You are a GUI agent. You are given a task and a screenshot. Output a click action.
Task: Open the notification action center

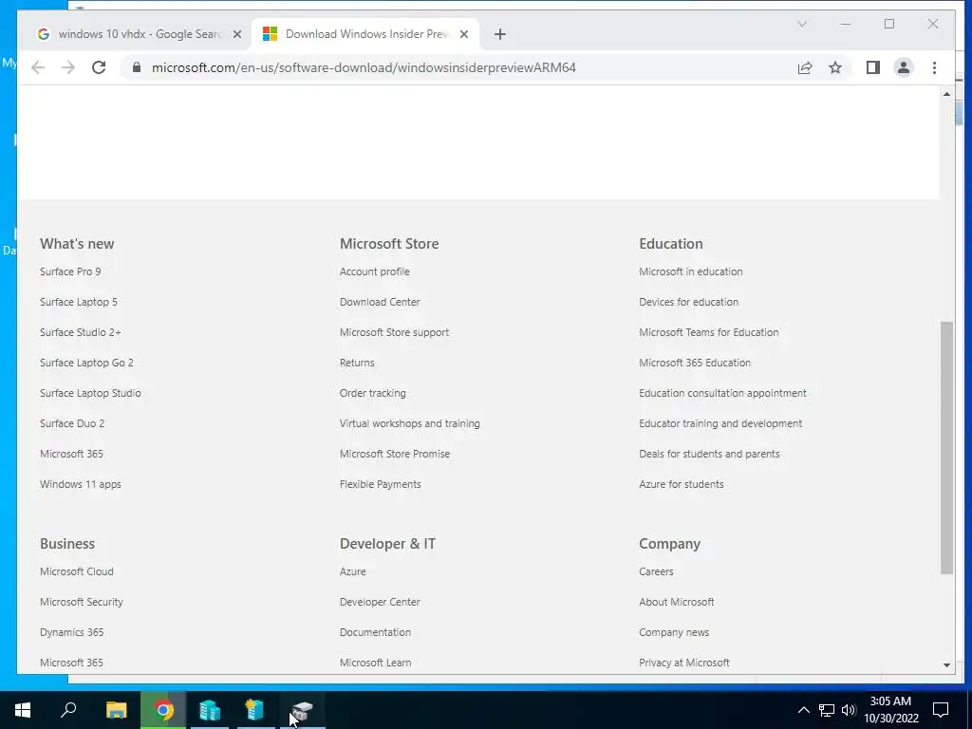coord(941,710)
